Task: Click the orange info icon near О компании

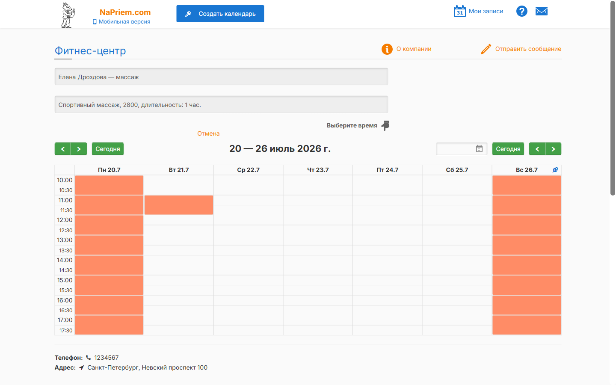Action: click(387, 49)
